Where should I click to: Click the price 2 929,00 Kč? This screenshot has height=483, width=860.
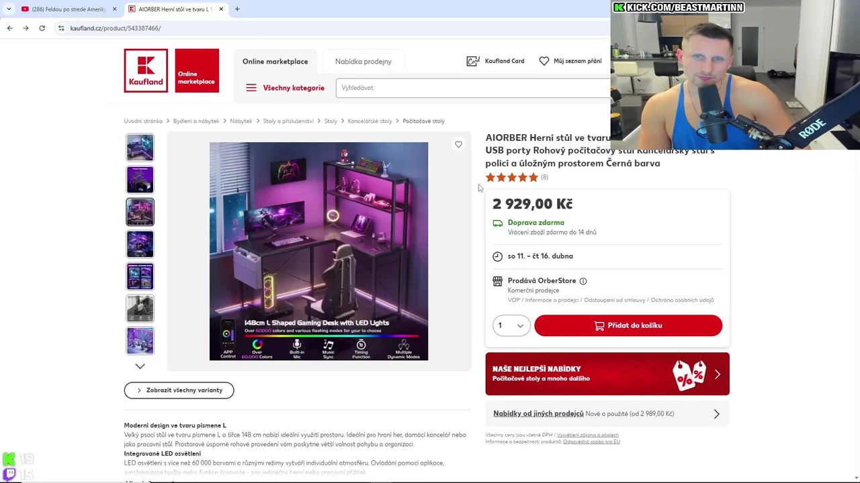pyautogui.click(x=532, y=204)
